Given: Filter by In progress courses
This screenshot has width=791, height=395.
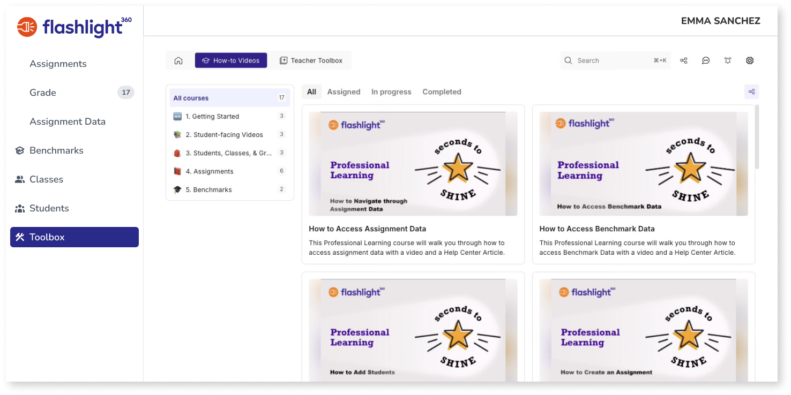Looking at the screenshot, I should point(391,92).
